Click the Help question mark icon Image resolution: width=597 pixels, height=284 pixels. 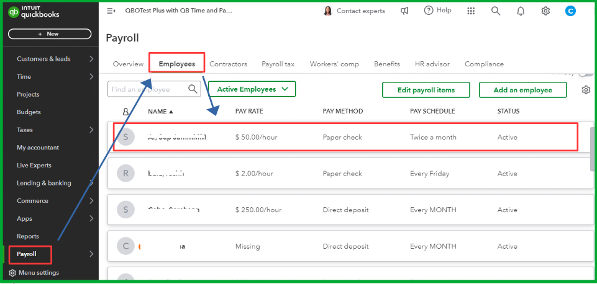click(x=429, y=11)
